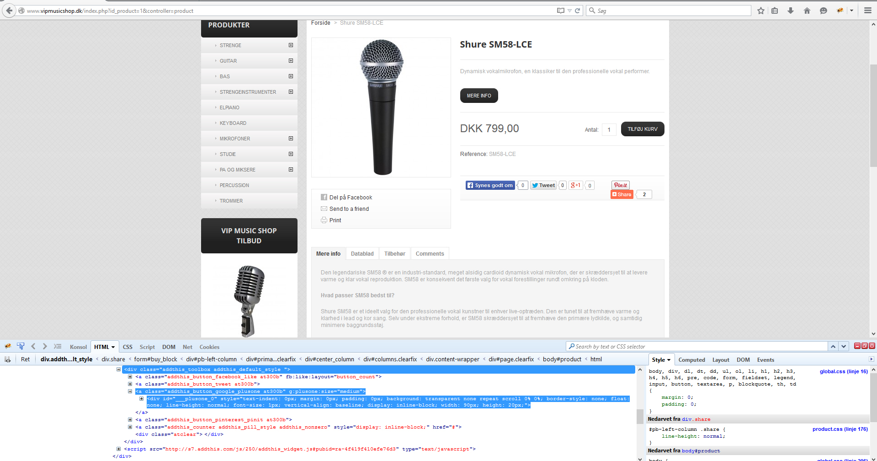
Task: Select the Datablad product tab
Action: pos(362,253)
